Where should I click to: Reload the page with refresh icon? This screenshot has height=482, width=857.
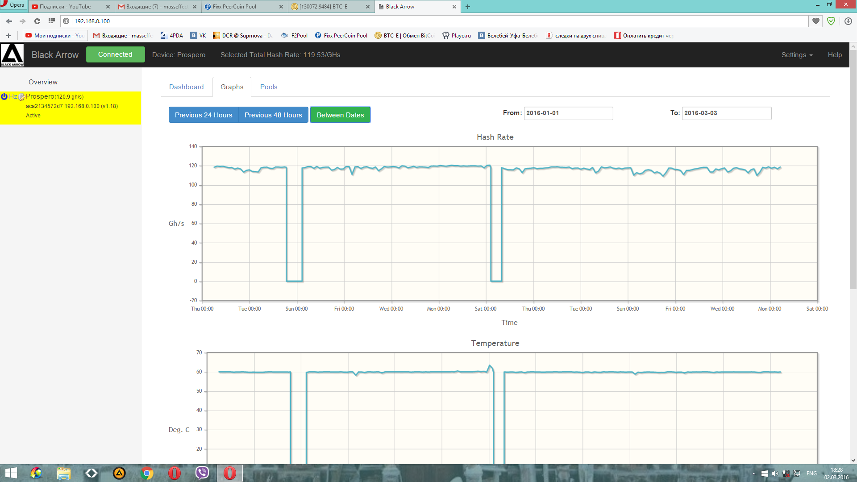[37, 21]
